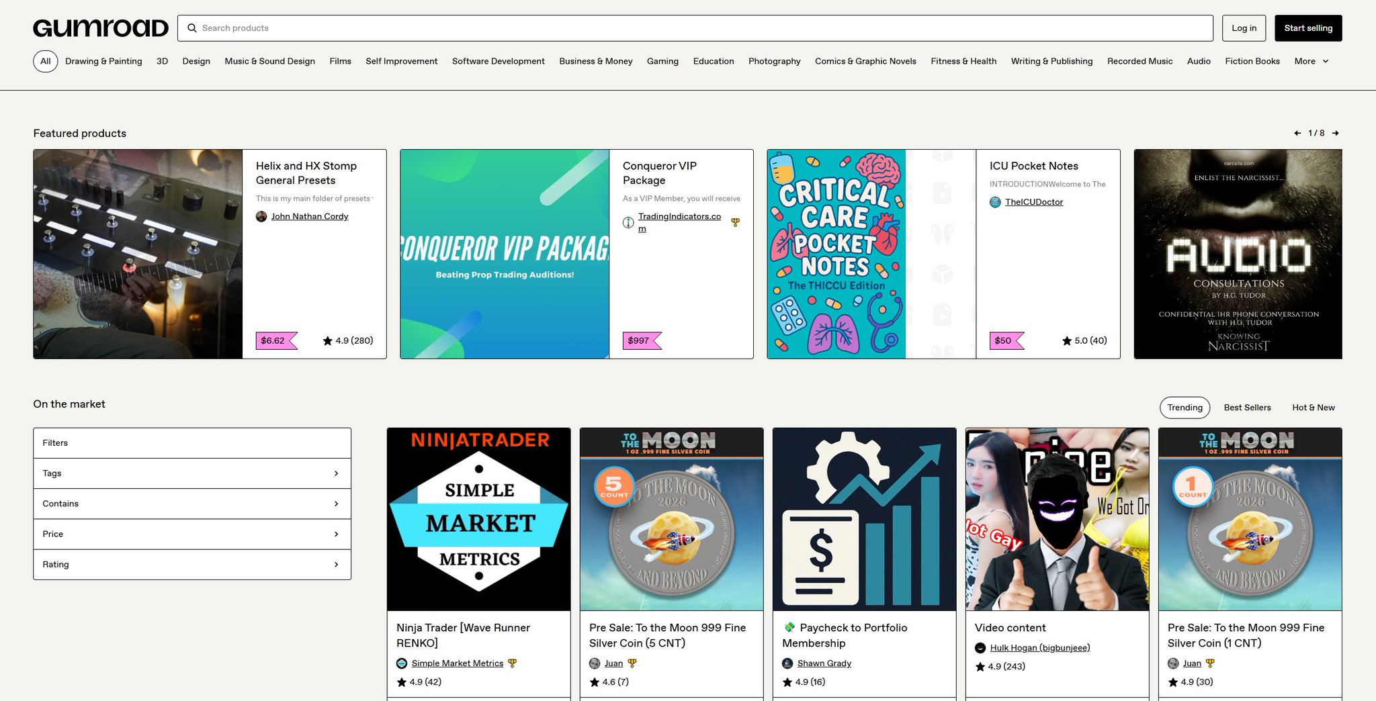Click star icon under Ninja Trader rating
This screenshot has width=1376, height=701.
(x=402, y=682)
